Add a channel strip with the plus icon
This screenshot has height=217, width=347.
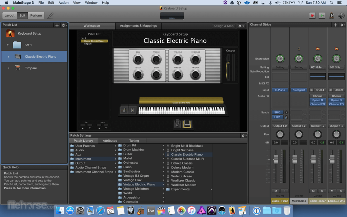click(x=335, y=25)
